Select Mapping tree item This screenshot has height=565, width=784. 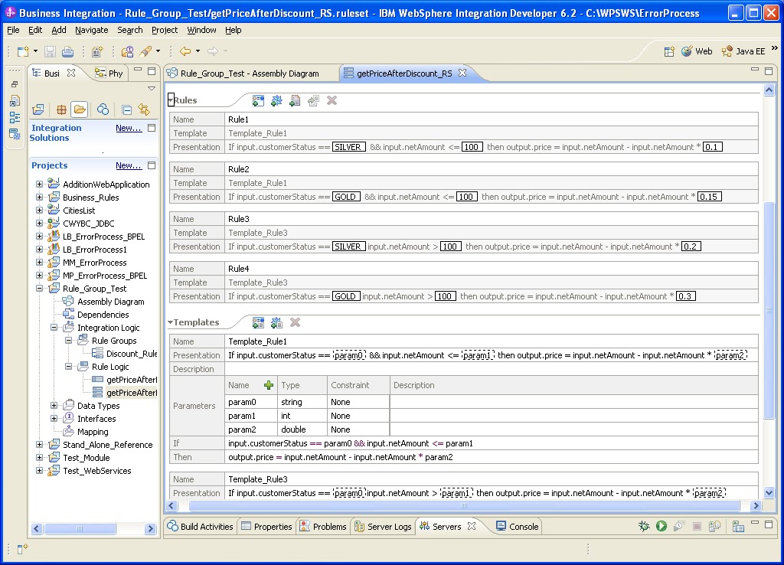pos(93,432)
